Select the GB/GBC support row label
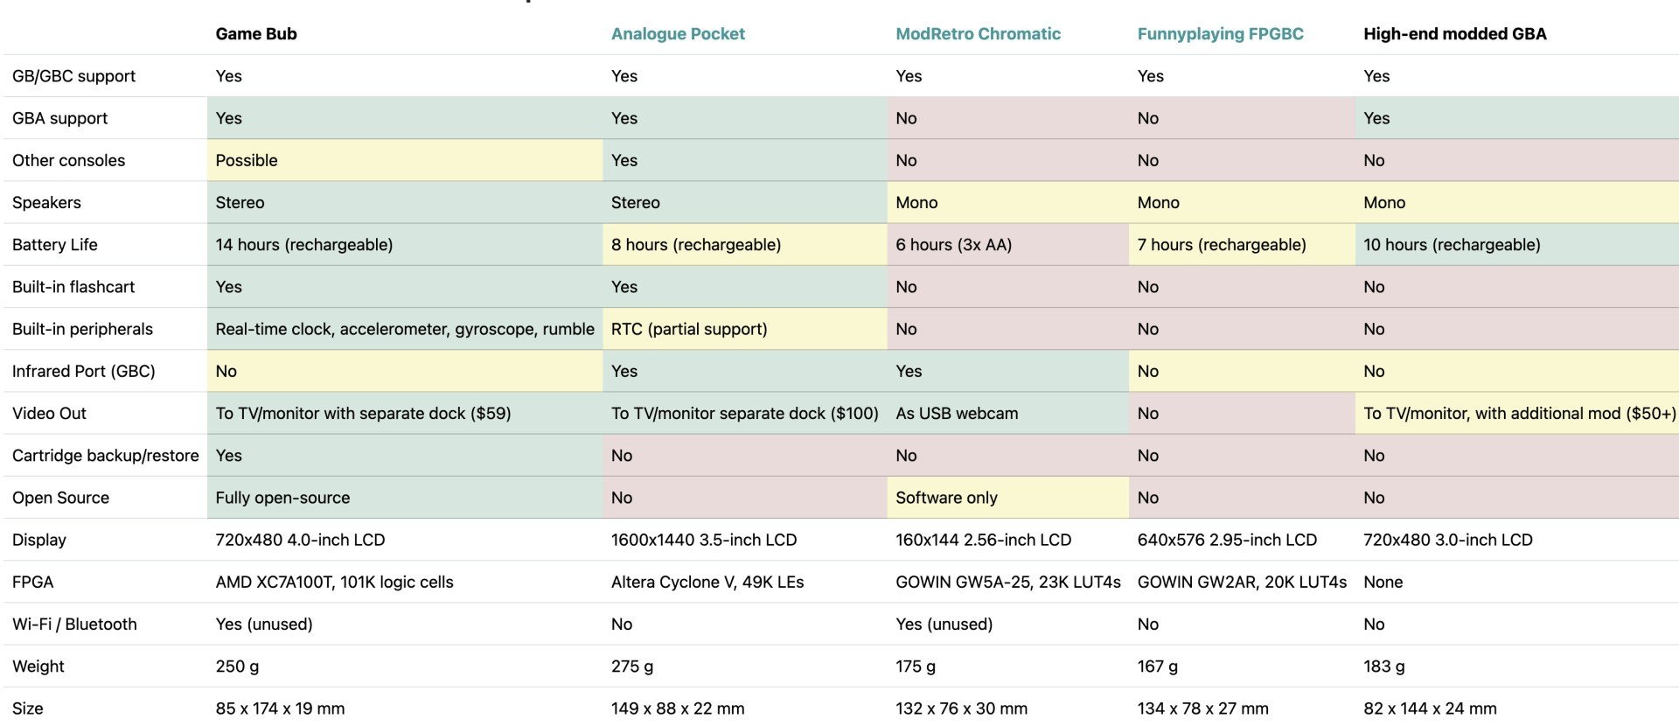 point(73,76)
